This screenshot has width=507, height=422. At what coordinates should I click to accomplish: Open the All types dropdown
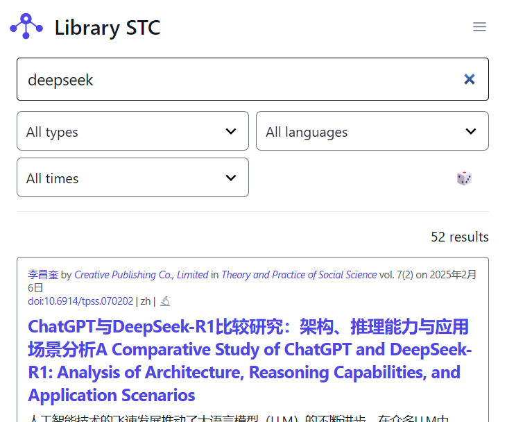[132, 131]
